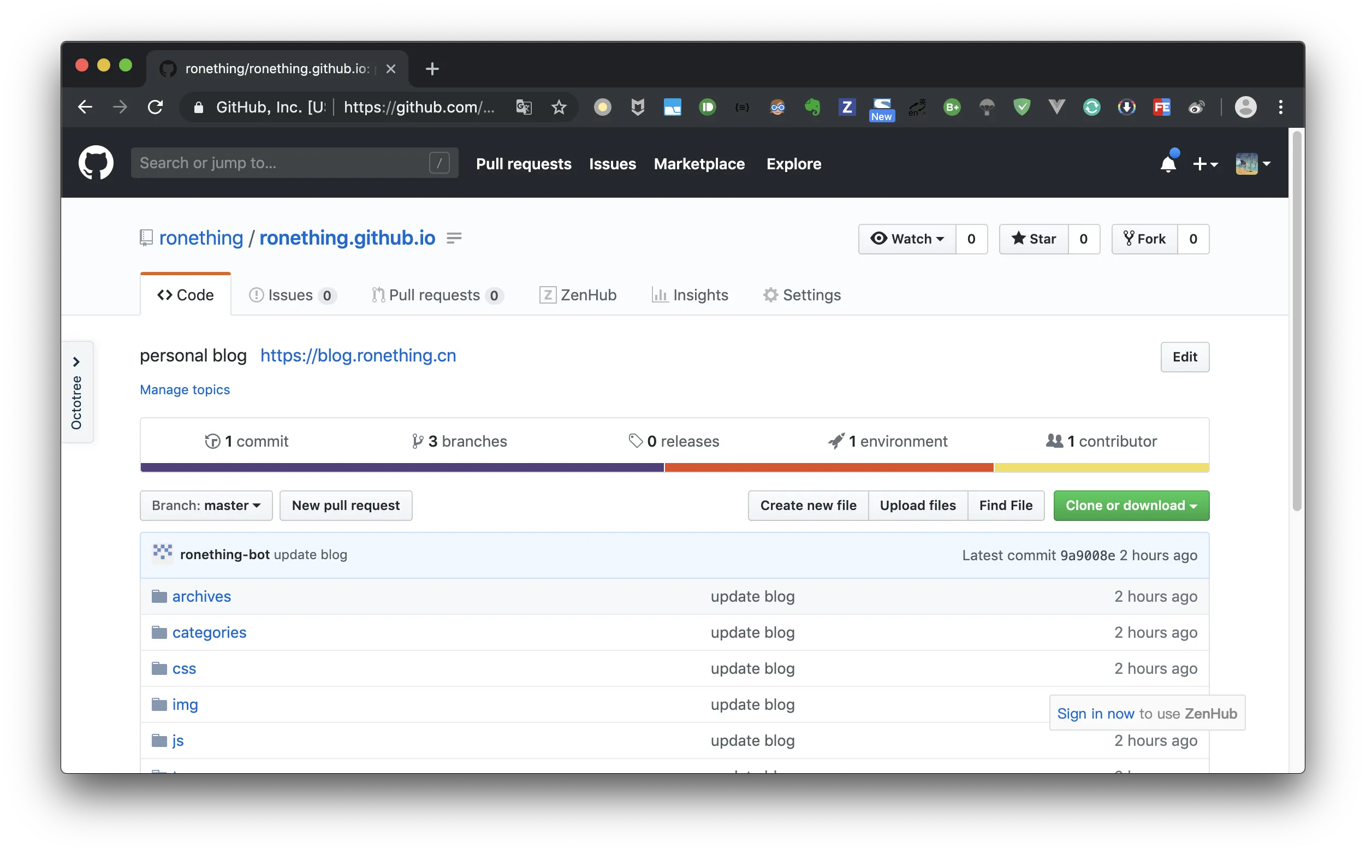Image resolution: width=1366 pixels, height=854 pixels.
Task: Click Manage topics
Action: point(185,389)
